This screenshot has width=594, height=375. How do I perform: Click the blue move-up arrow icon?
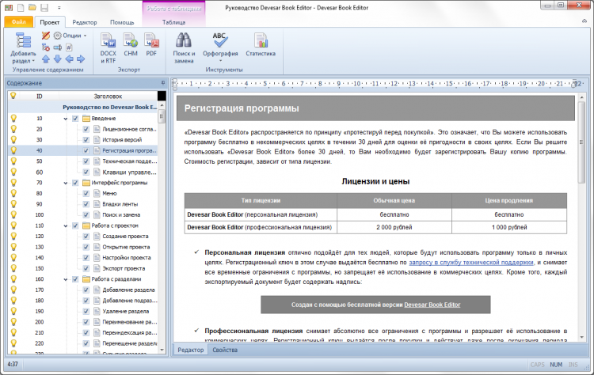46,59
